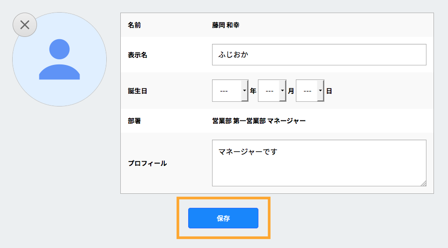Click the 年 label after year dropdown
The image size is (448, 248).
253,91
